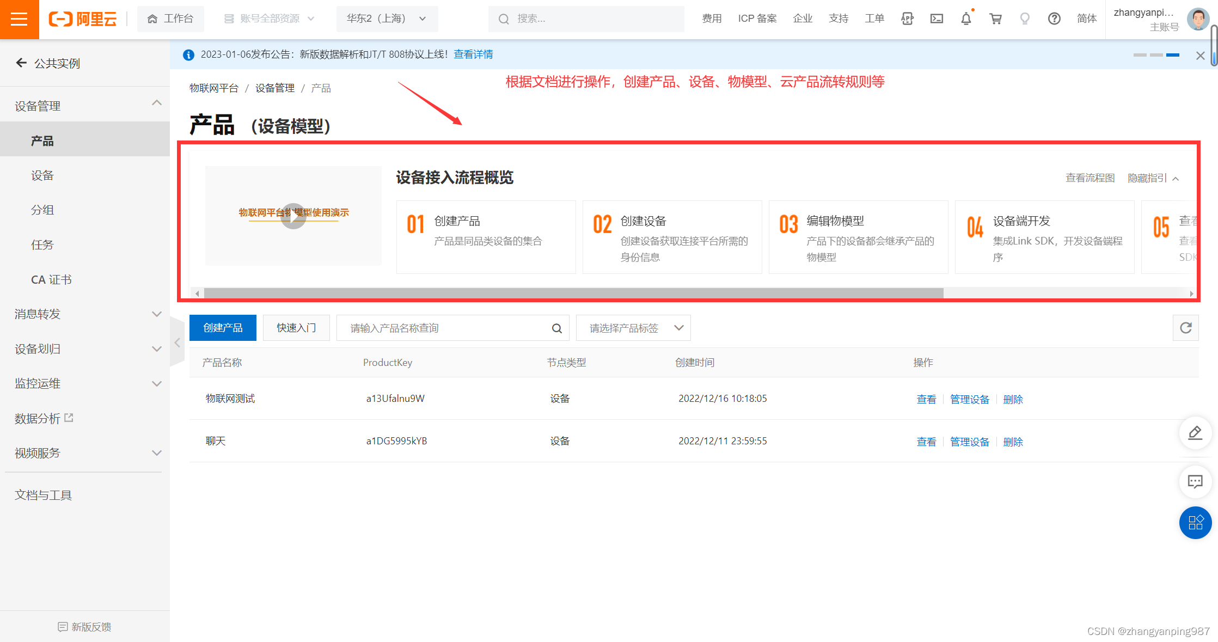The height and width of the screenshot is (642, 1218).
Task: Refresh the product list
Action: pyautogui.click(x=1185, y=328)
